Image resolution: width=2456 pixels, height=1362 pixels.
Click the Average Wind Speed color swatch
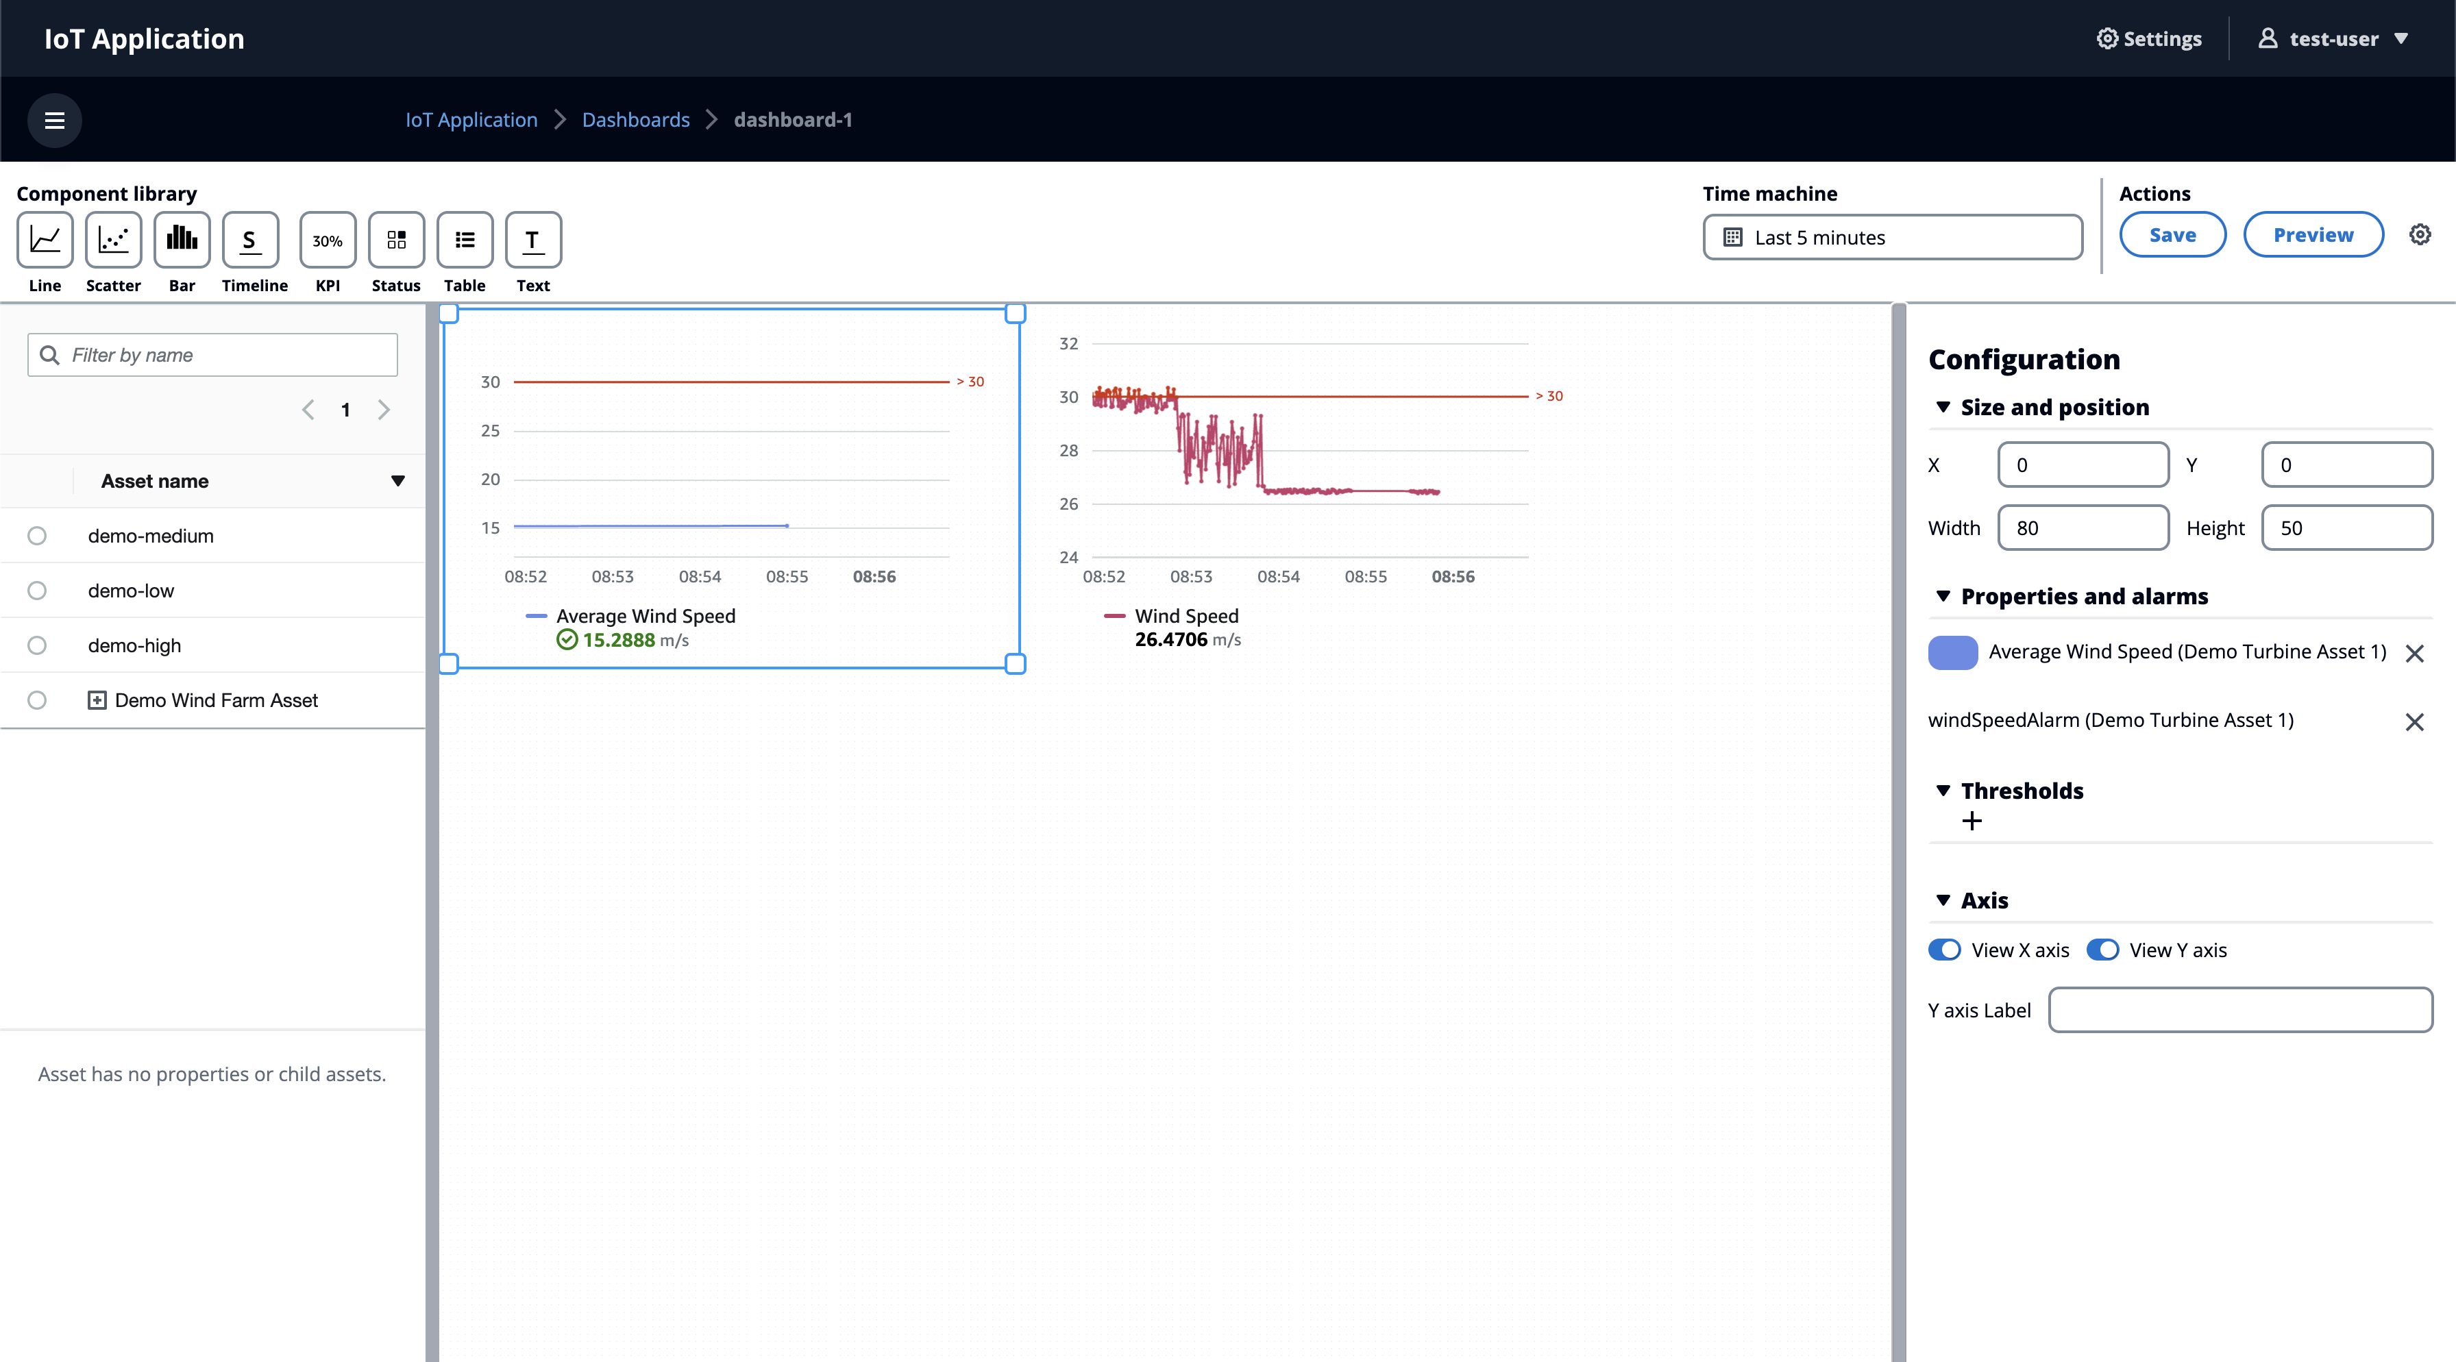[x=1952, y=653]
